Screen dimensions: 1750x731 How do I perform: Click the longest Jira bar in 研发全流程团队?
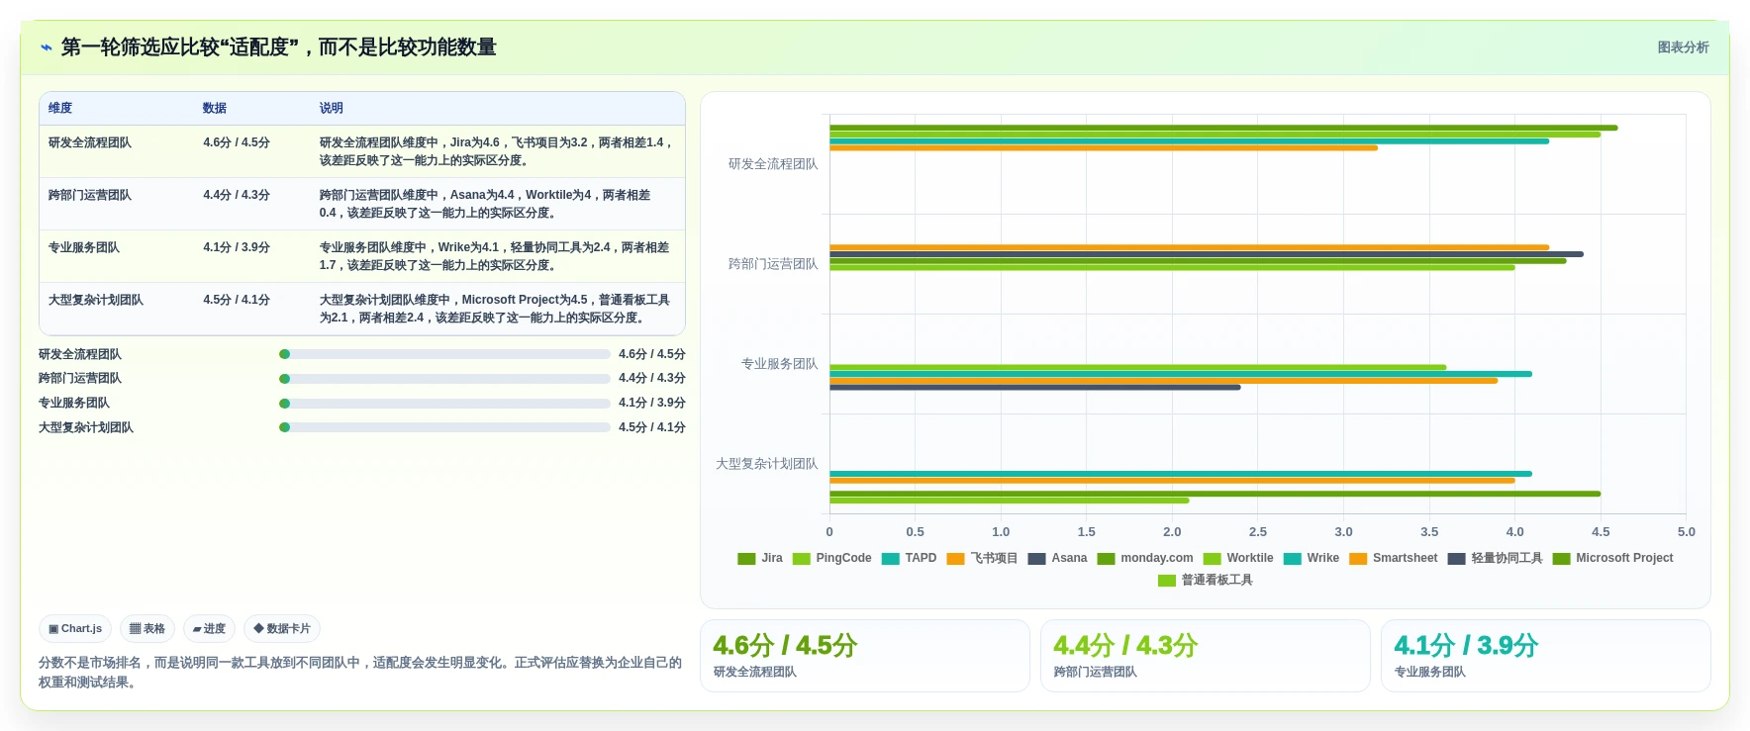tap(1223, 128)
